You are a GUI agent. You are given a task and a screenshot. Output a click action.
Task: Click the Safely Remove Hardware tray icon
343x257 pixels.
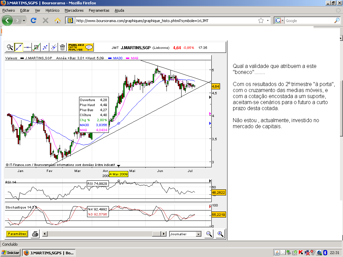click(289, 253)
